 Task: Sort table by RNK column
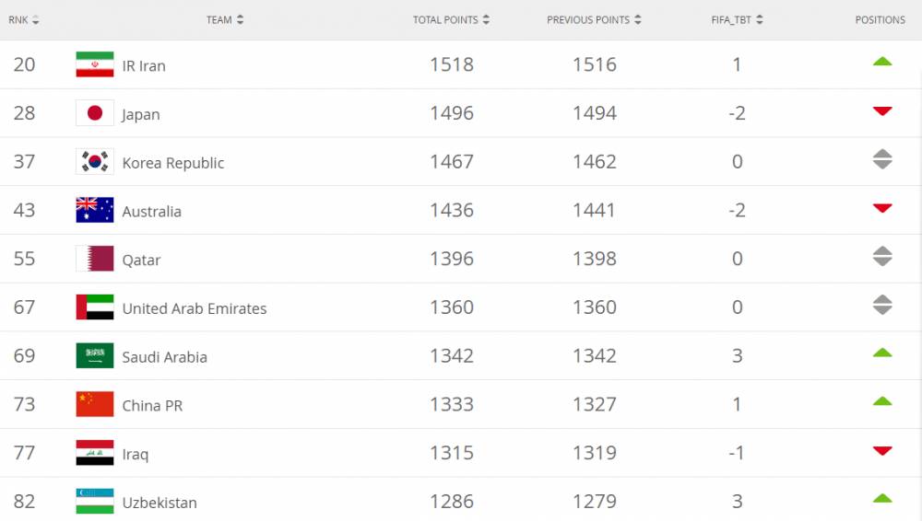pos(24,19)
